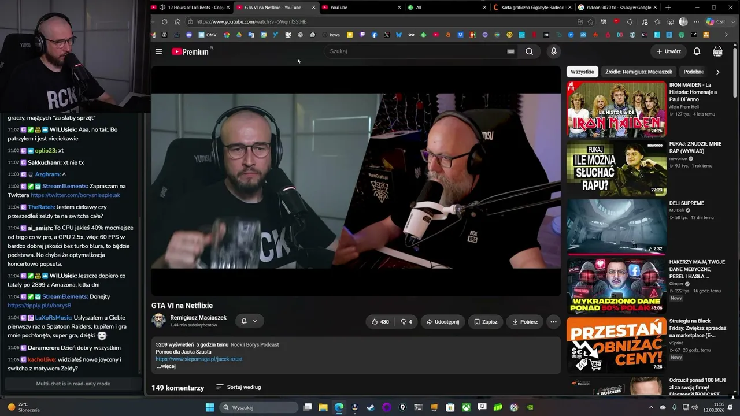The height and width of the screenshot is (416, 740).
Task: Switch to Karta graficzna Gigabyte Radeon tab
Action: tap(534, 8)
